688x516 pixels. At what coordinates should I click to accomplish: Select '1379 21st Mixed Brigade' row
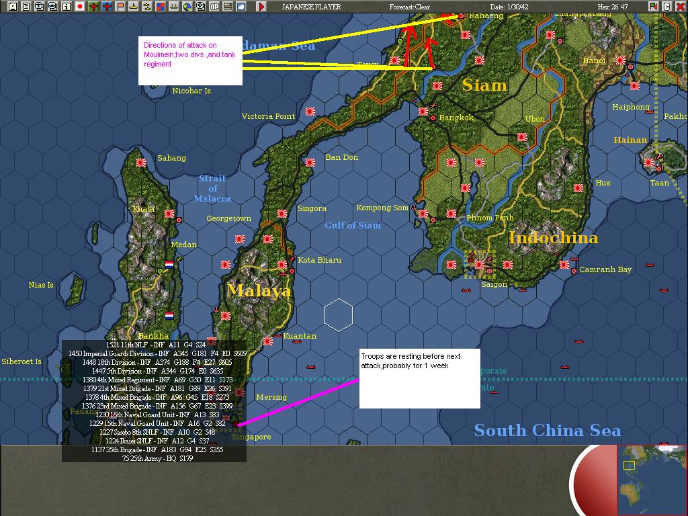click(x=157, y=388)
